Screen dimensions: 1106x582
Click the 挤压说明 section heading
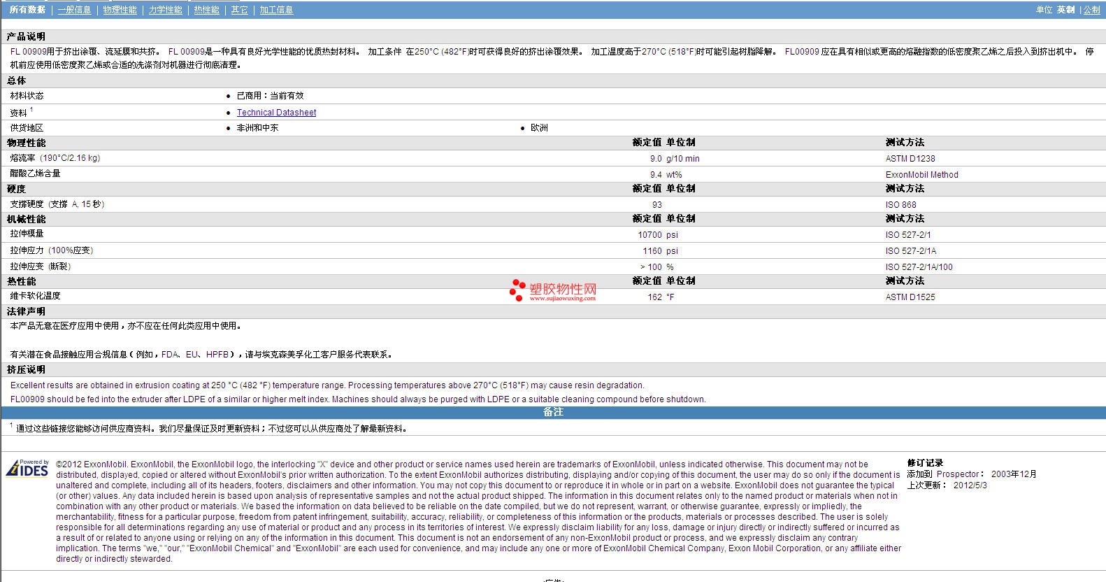pos(26,369)
